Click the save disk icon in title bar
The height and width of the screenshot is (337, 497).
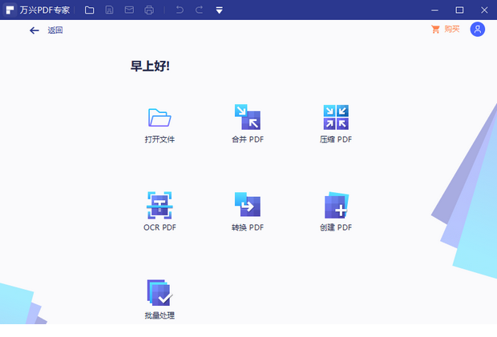pyautogui.click(x=109, y=10)
